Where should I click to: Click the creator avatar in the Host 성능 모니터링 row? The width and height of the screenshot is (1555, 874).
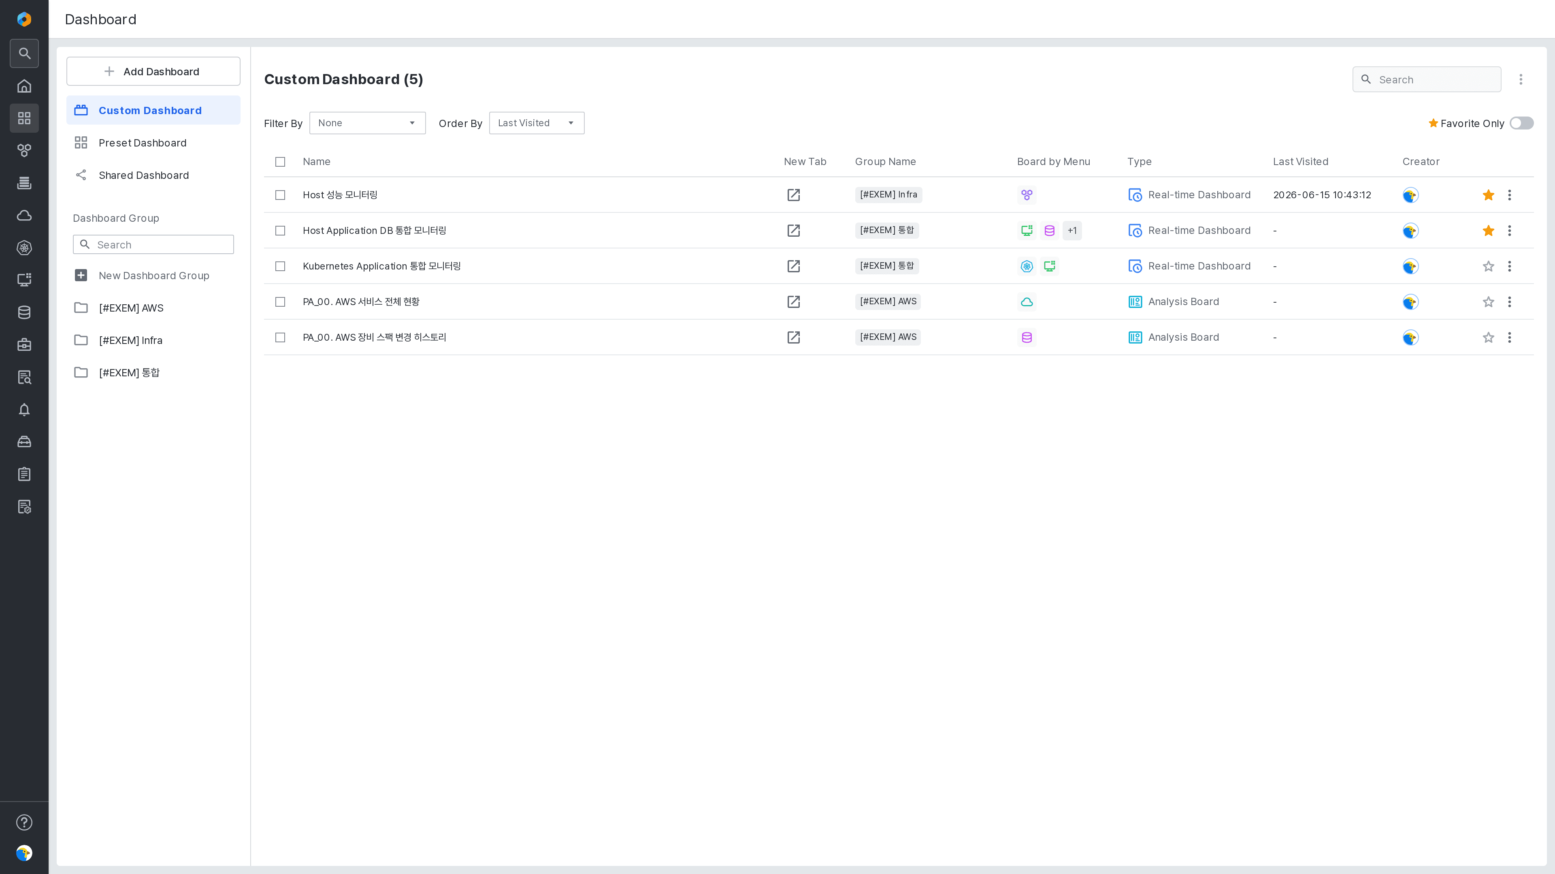tap(1410, 195)
